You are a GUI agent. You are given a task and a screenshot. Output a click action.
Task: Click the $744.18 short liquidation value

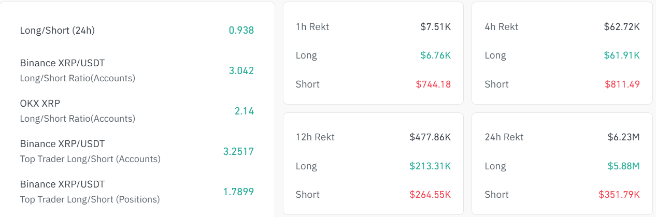pos(433,84)
